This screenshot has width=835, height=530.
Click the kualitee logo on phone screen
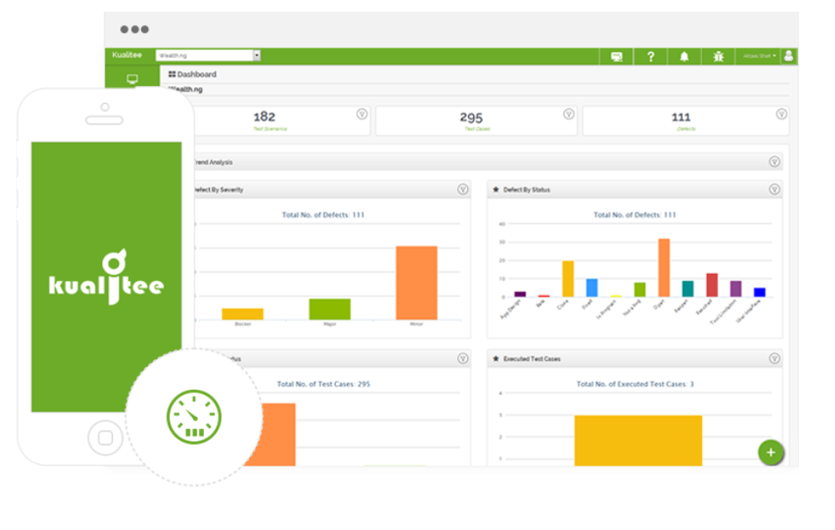[106, 277]
